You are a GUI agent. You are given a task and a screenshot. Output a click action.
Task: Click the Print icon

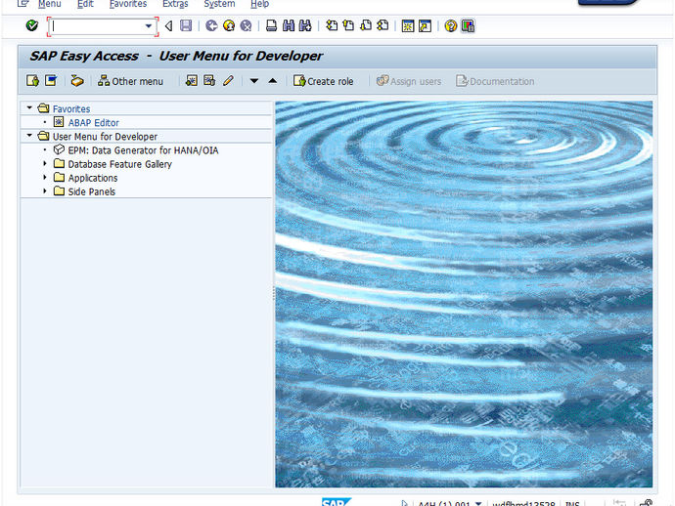click(271, 25)
